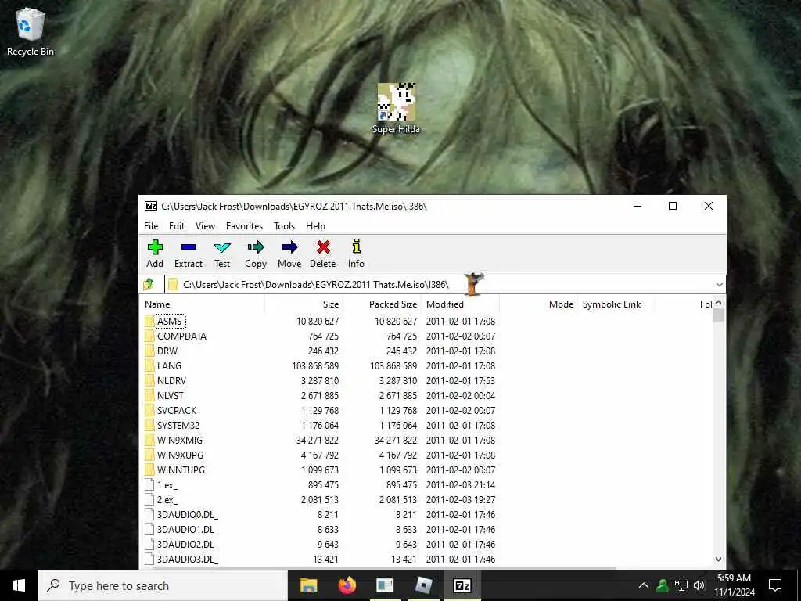Click the 7-Zip taskbar button

point(462,585)
